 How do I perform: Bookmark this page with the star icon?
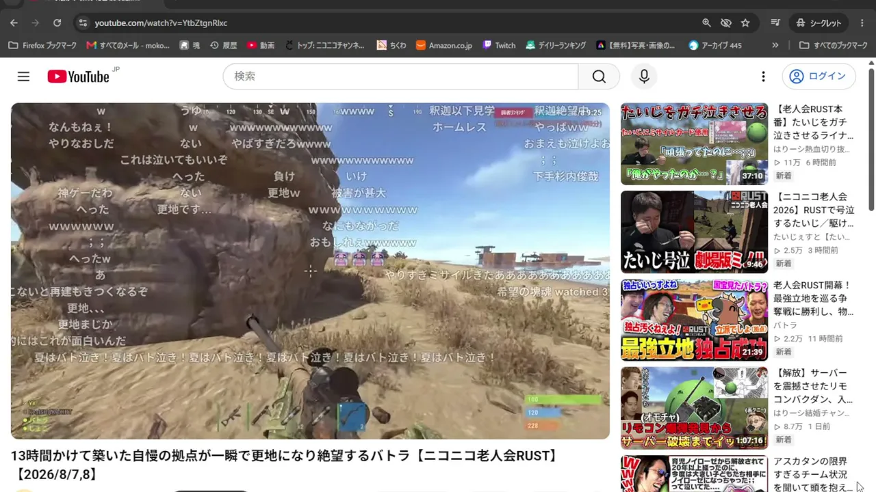745,23
